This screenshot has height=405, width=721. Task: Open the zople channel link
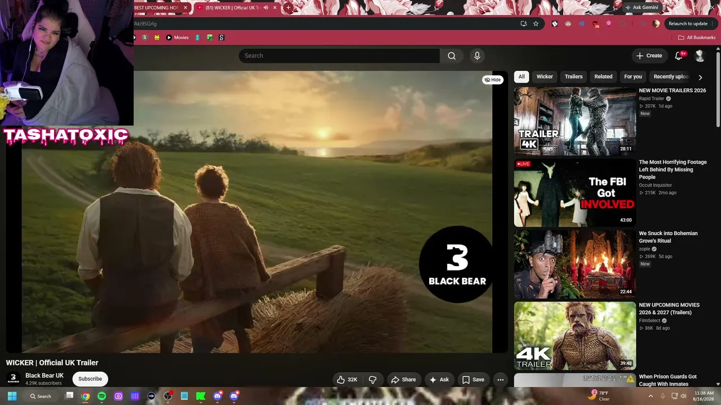[x=644, y=249]
